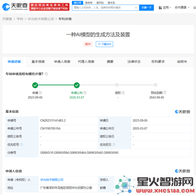
Task: Select the 查公司 search tab
Action: tap(77, 3)
